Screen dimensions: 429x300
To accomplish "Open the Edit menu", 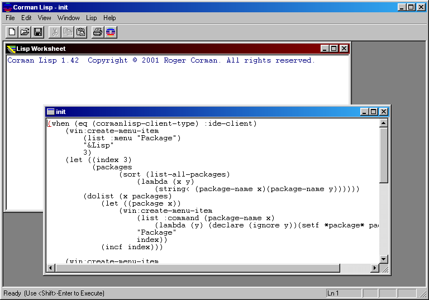I will (x=26, y=18).
